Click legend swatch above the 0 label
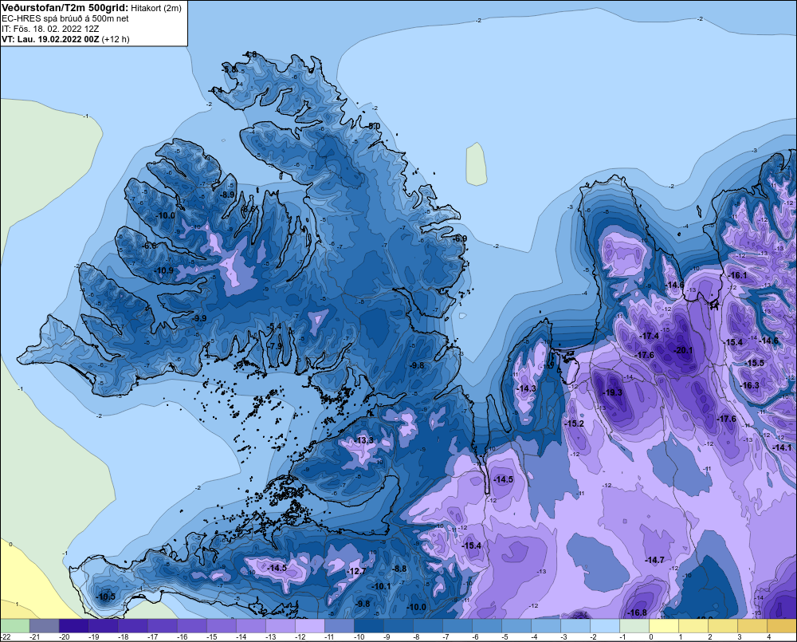The image size is (797, 642). 664,626
